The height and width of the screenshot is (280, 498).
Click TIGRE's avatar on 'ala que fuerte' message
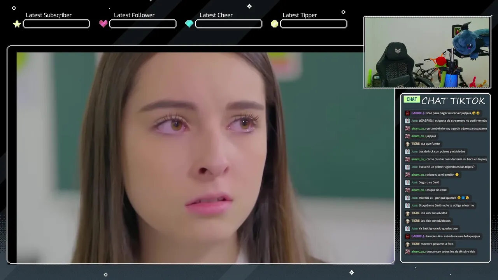tap(407, 144)
